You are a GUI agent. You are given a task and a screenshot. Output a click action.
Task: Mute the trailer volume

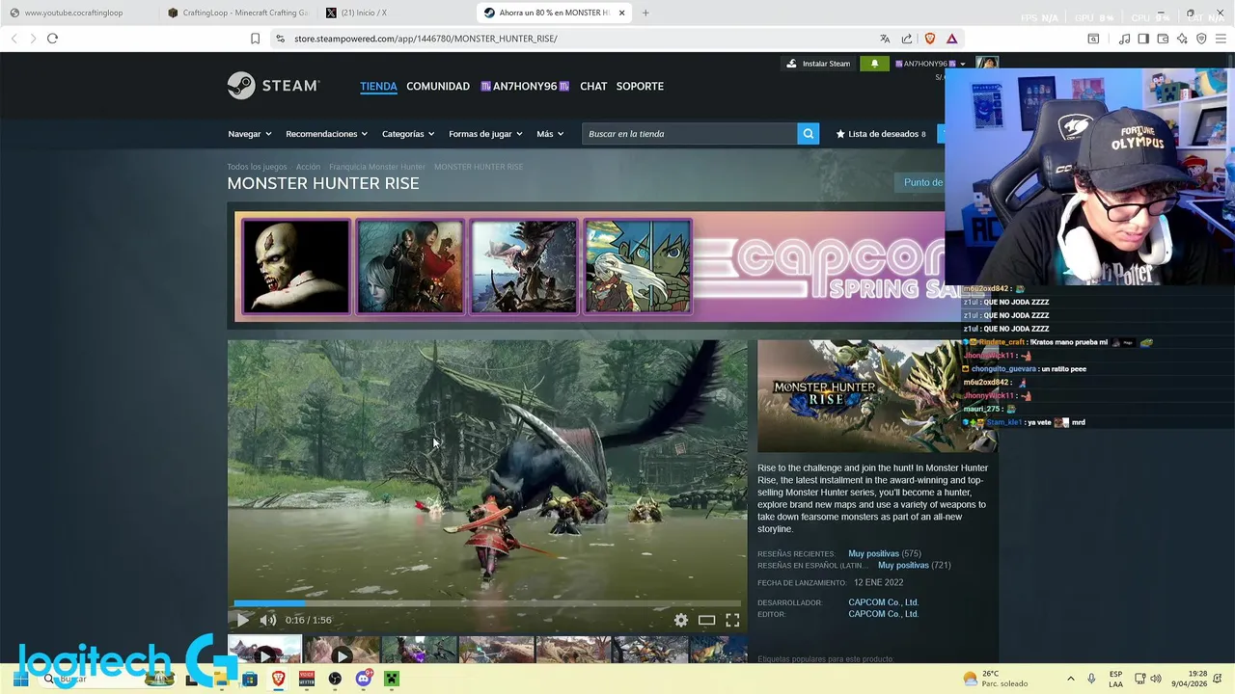pos(267,620)
